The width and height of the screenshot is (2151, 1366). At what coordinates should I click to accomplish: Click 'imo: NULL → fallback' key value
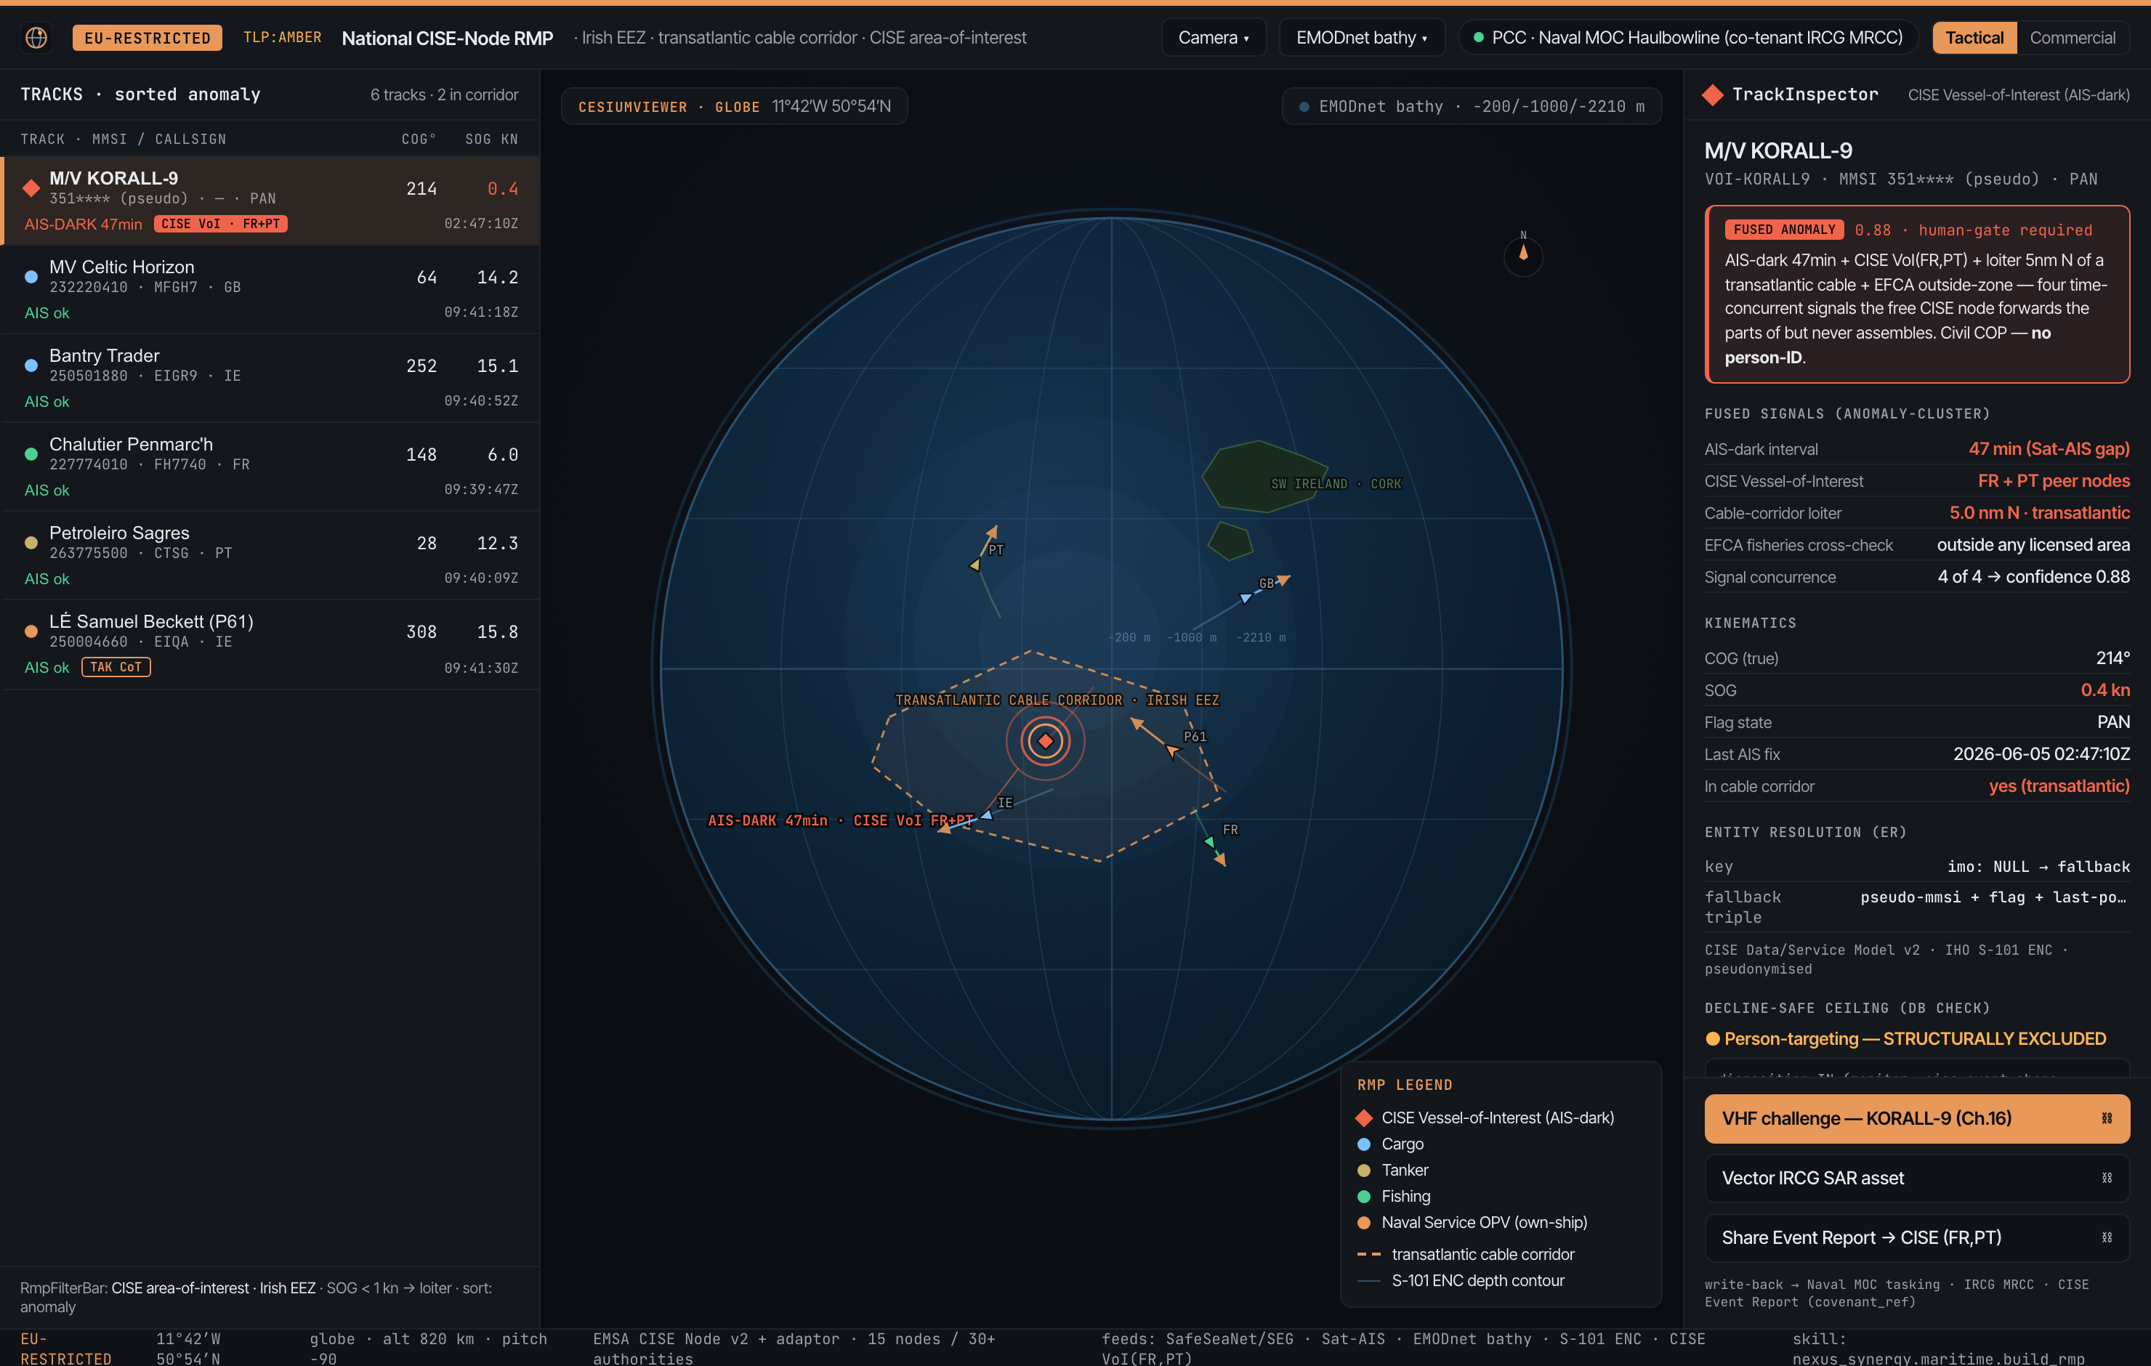tap(2038, 867)
